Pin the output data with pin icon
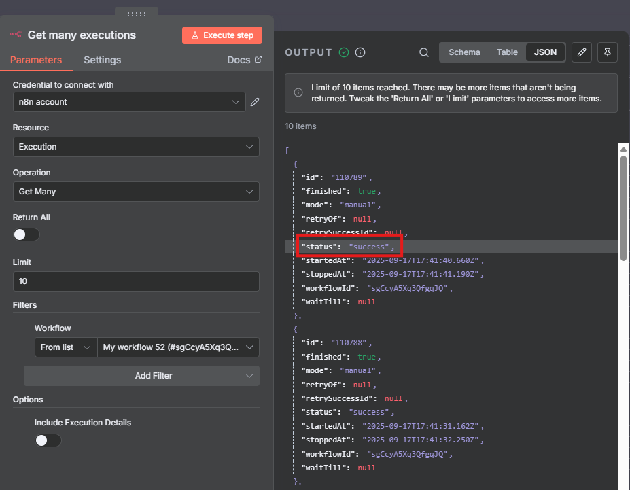This screenshot has height=490, width=630. (607, 52)
